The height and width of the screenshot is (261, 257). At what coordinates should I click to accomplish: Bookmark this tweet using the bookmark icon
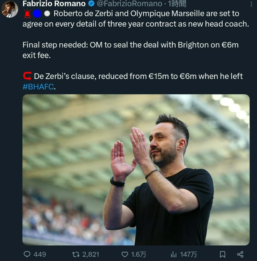tap(223, 254)
